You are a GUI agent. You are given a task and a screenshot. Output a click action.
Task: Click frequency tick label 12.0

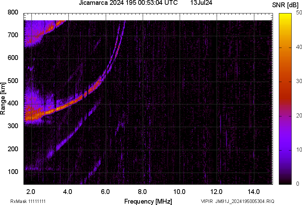[x=216, y=192]
